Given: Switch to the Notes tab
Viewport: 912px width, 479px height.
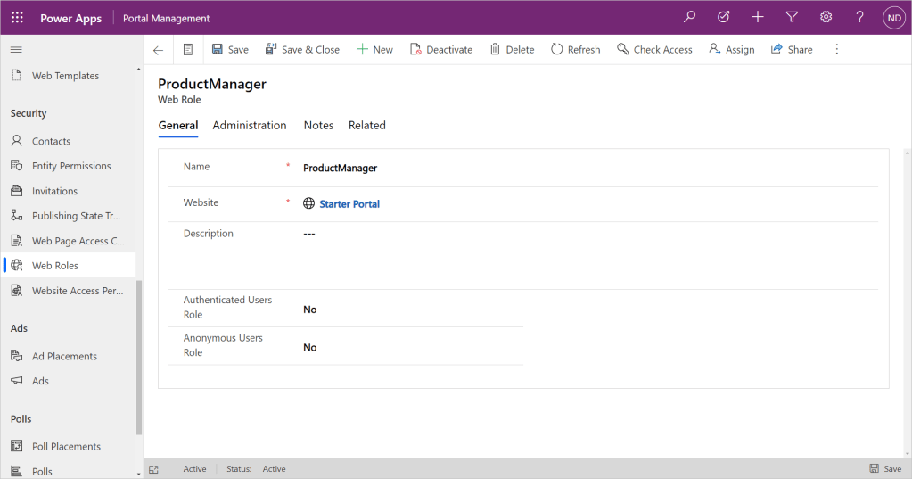Looking at the screenshot, I should (318, 126).
